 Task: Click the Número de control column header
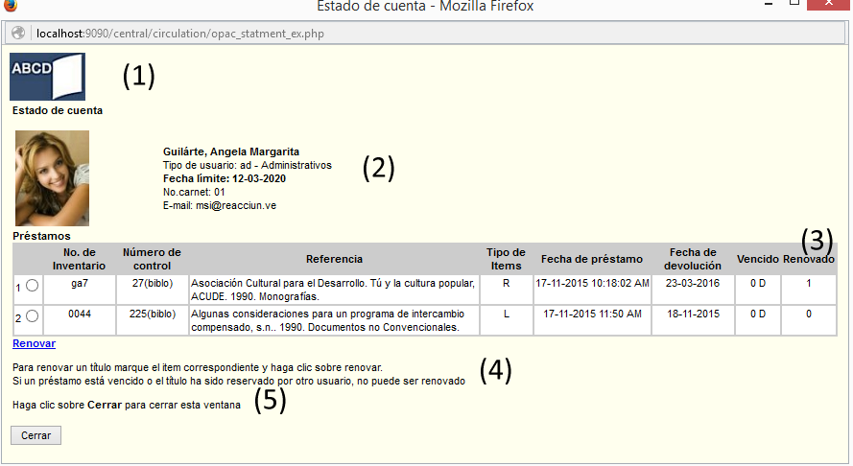pos(152,259)
